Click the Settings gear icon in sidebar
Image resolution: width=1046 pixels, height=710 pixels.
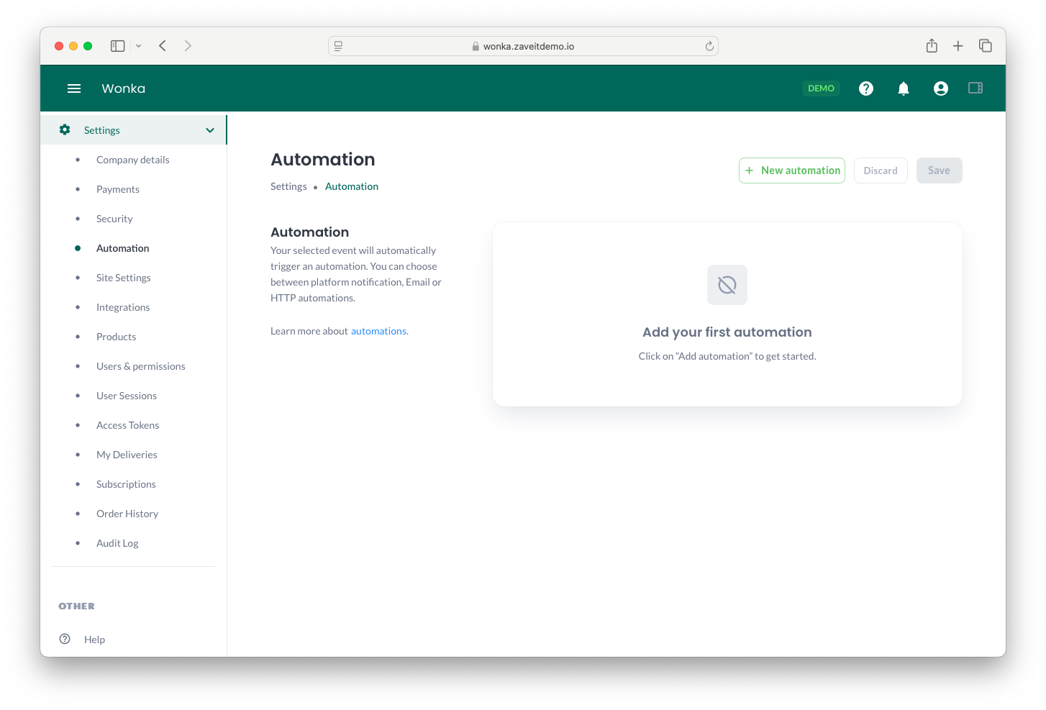[x=65, y=129]
